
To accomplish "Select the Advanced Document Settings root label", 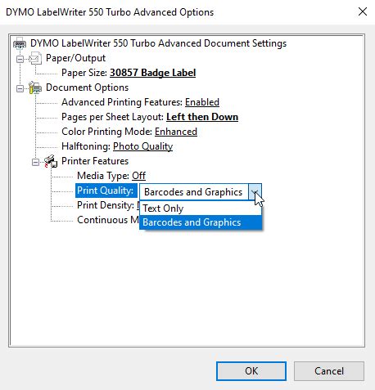I will pyautogui.click(x=158, y=43).
